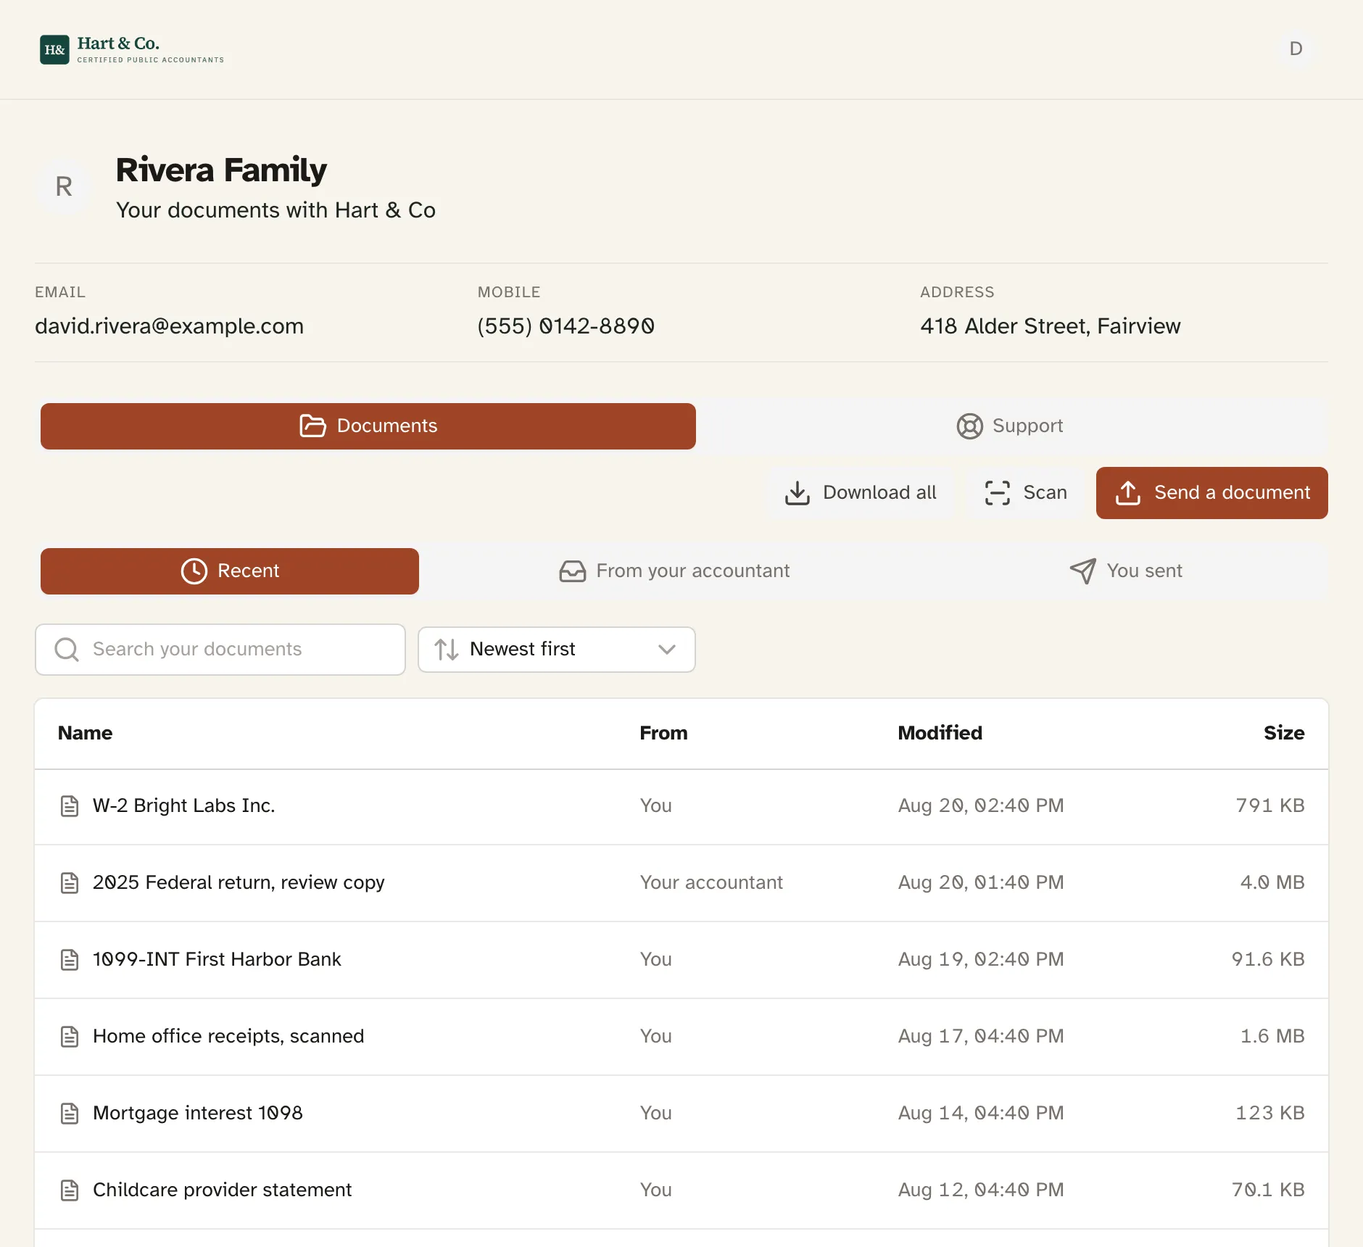The height and width of the screenshot is (1247, 1363).
Task: Open 2025 Federal return, review copy
Action: 239,883
